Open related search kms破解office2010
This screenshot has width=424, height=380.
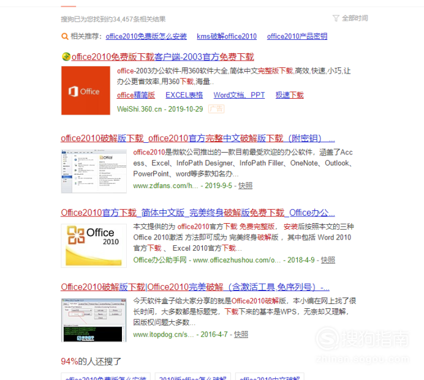(227, 36)
